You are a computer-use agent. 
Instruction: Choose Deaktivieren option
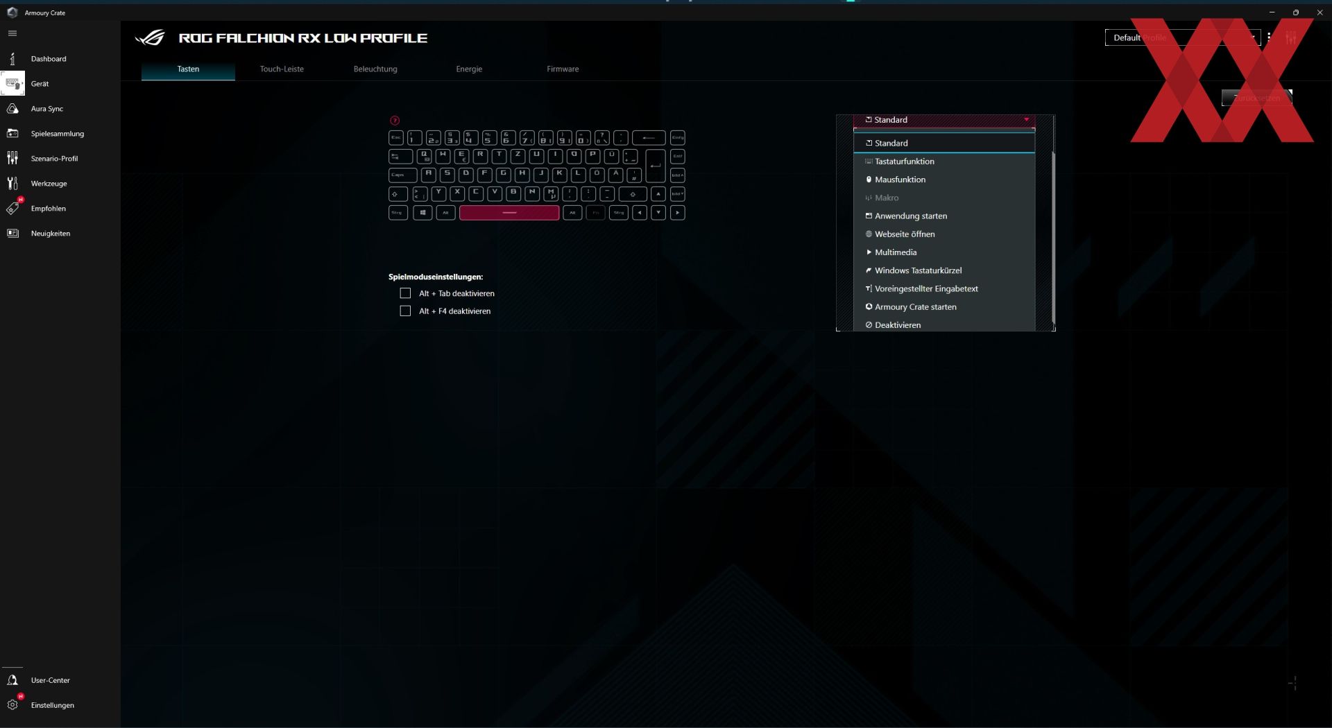coord(944,324)
